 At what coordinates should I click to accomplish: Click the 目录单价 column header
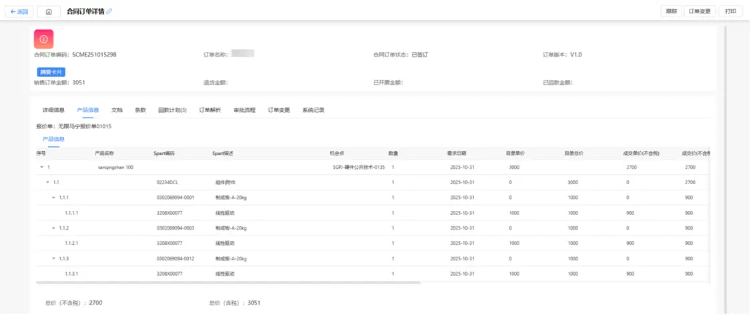click(x=515, y=153)
